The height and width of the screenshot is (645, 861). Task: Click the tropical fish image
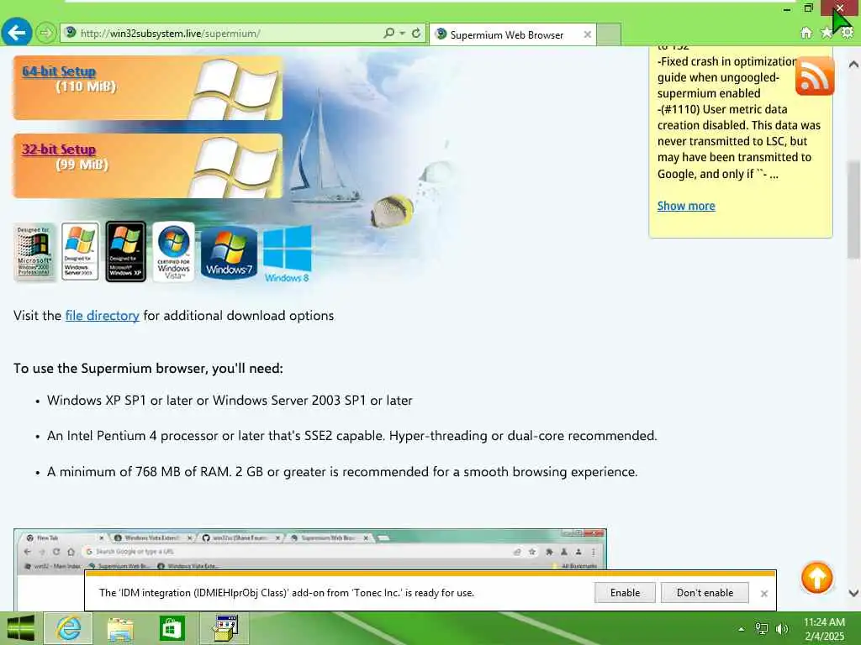tap(392, 211)
